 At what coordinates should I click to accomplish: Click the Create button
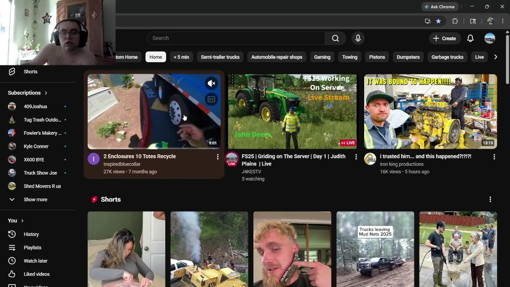(x=445, y=38)
